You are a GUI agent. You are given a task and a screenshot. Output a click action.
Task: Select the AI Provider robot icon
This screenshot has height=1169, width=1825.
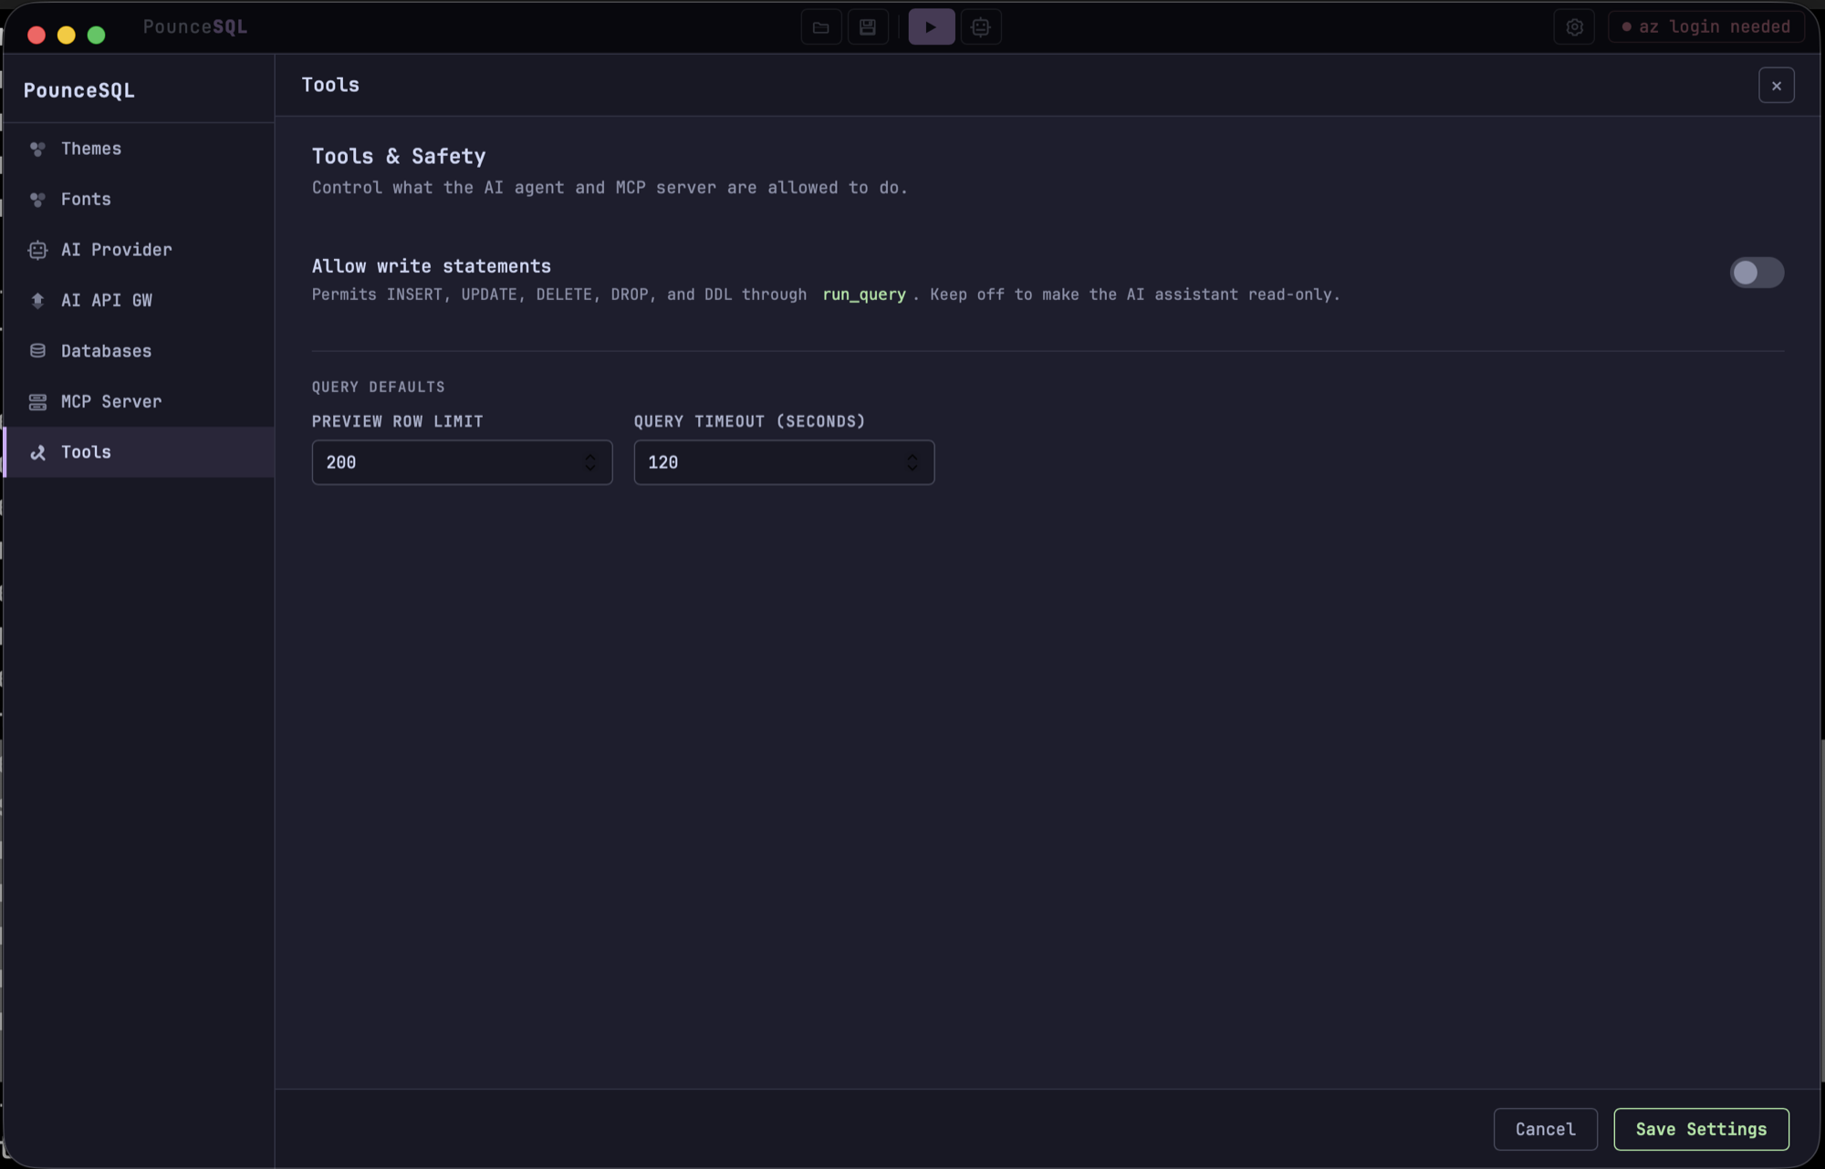click(x=37, y=250)
